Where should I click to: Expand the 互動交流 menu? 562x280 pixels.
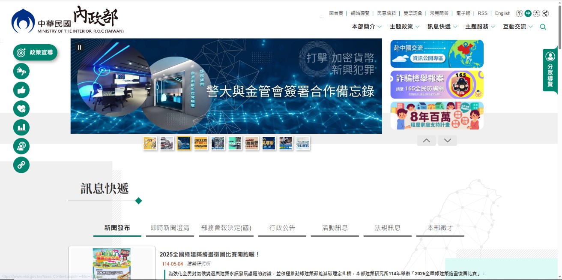click(x=518, y=27)
